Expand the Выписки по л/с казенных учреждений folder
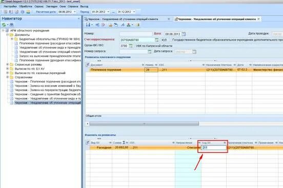This screenshot has width=283, height=188. coord(7,73)
